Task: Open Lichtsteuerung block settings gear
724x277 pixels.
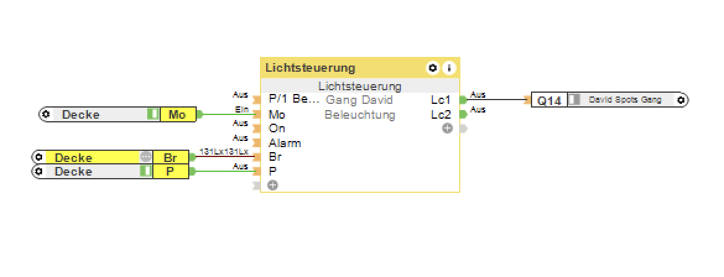Action: click(433, 67)
